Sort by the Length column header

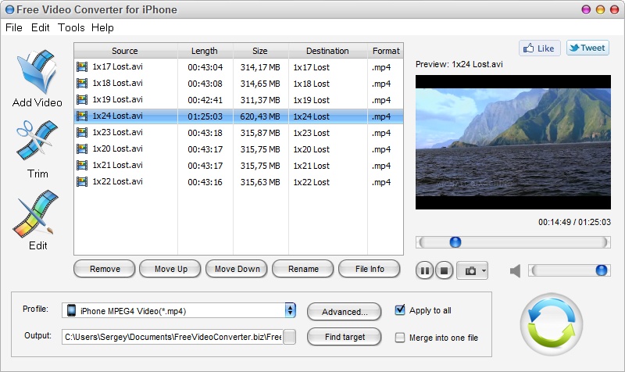[x=205, y=51]
